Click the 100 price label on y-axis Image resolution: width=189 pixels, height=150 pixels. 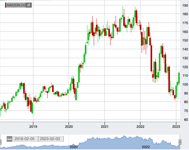[185, 84]
